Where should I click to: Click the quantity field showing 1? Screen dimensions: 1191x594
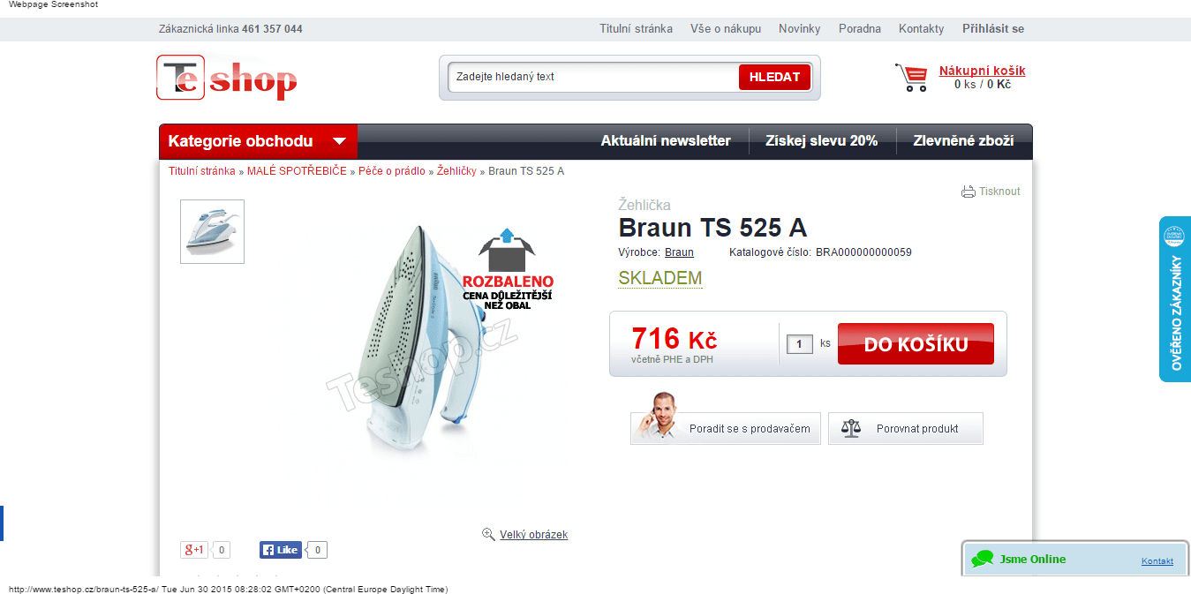(800, 344)
